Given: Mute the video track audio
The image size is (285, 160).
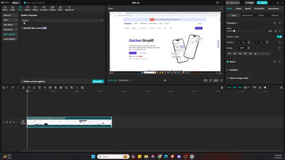Looking at the screenshot, I should click(14, 122).
